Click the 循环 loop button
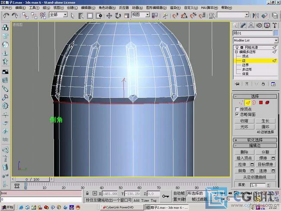281x211 pixels. pos(265,127)
